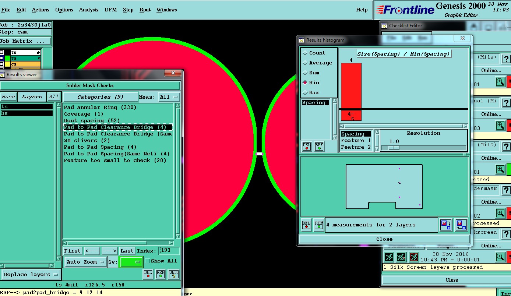Open the Edit menu

coord(21,10)
